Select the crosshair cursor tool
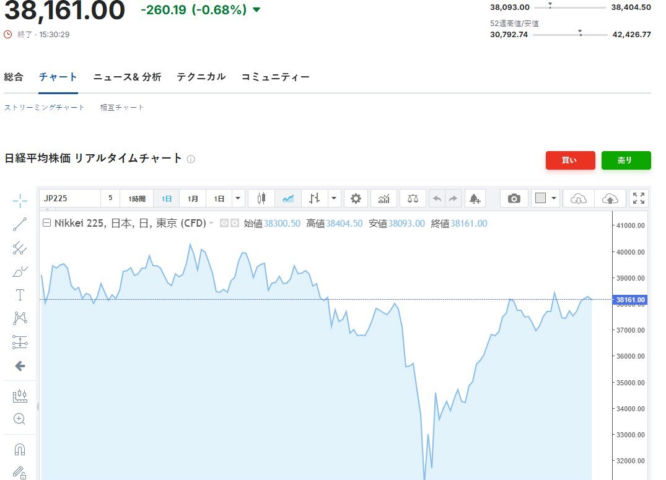This screenshot has width=666, height=480. click(x=20, y=201)
